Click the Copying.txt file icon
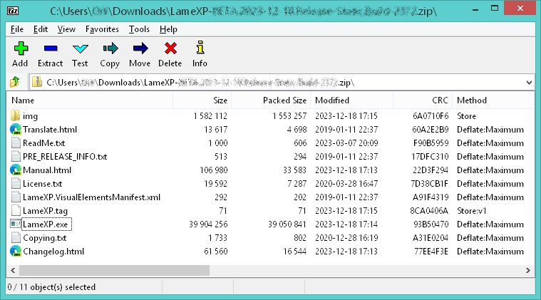This screenshot has width=541, height=300. [16, 237]
